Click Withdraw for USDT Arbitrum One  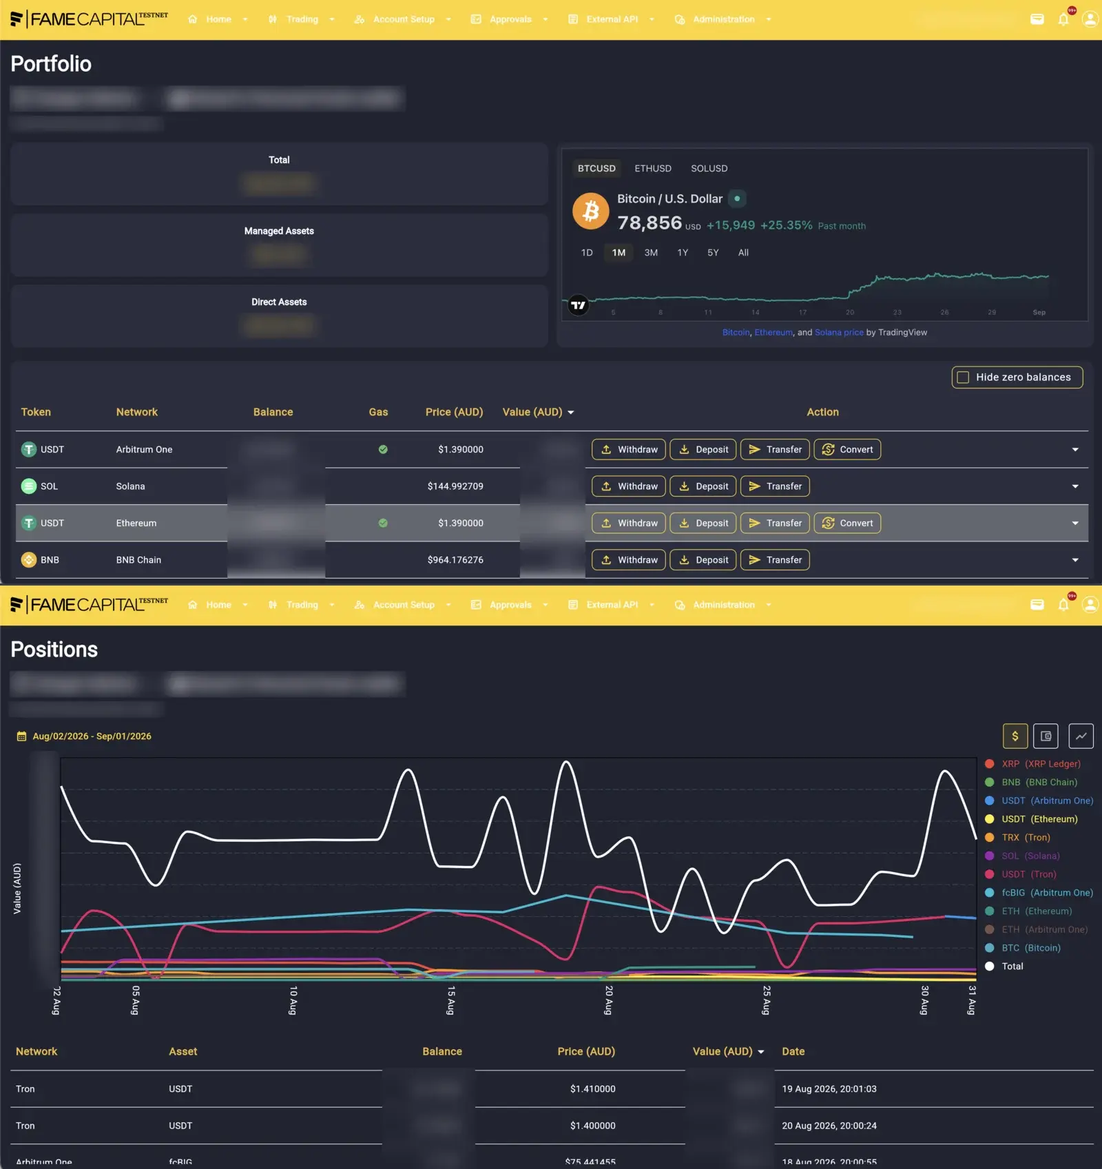click(x=629, y=449)
